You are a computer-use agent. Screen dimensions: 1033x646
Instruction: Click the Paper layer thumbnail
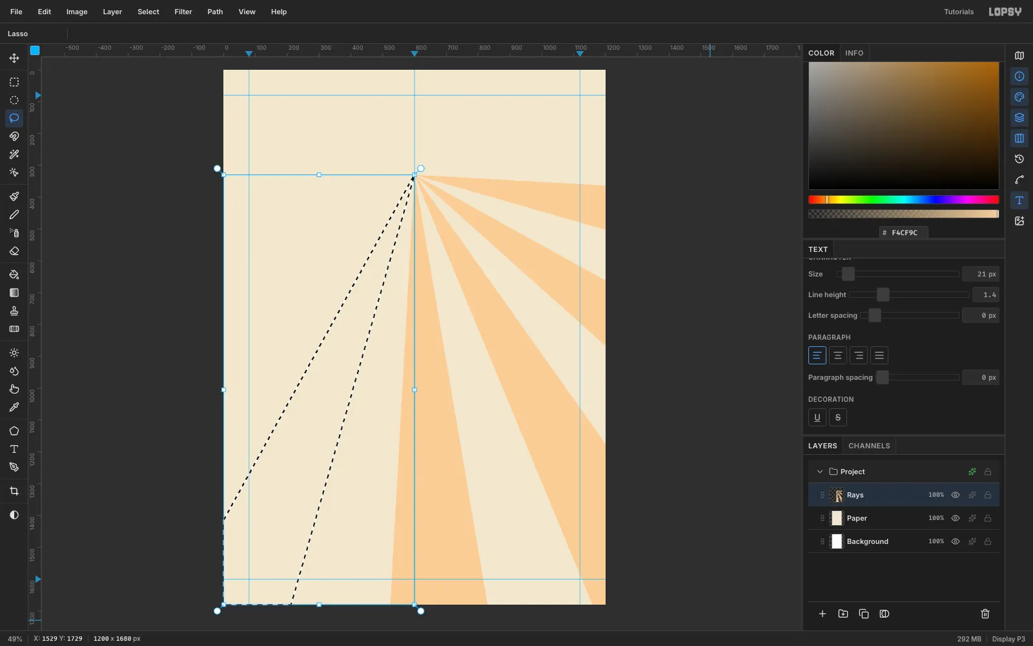837,518
